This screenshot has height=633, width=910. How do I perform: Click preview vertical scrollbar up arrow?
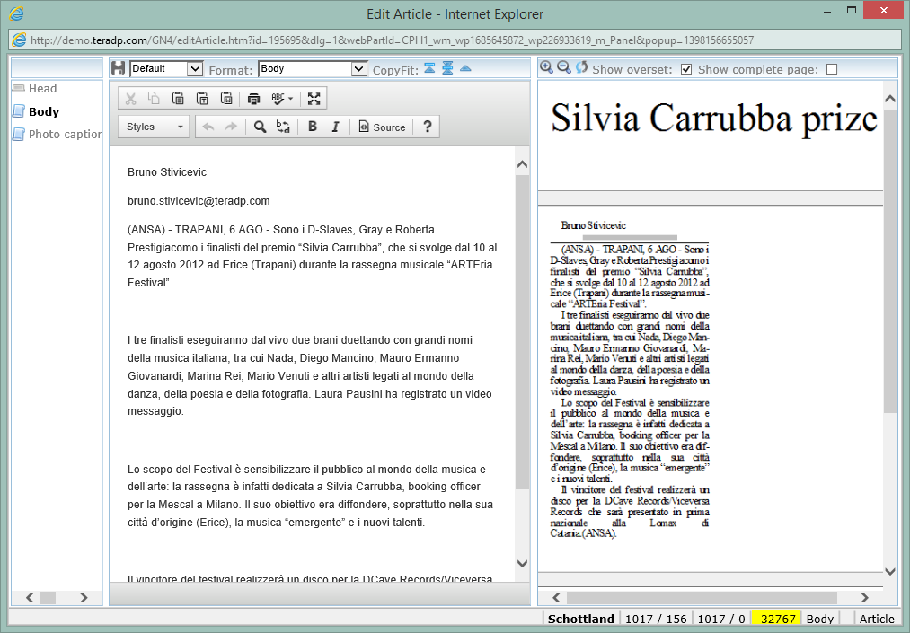[x=890, y=99]
